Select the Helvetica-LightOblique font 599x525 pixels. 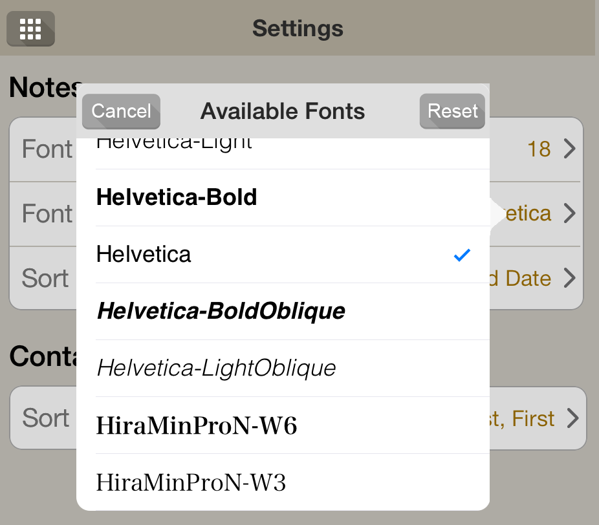283,369
